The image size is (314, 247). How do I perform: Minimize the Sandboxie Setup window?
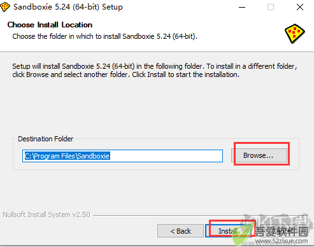click(242, 7)
